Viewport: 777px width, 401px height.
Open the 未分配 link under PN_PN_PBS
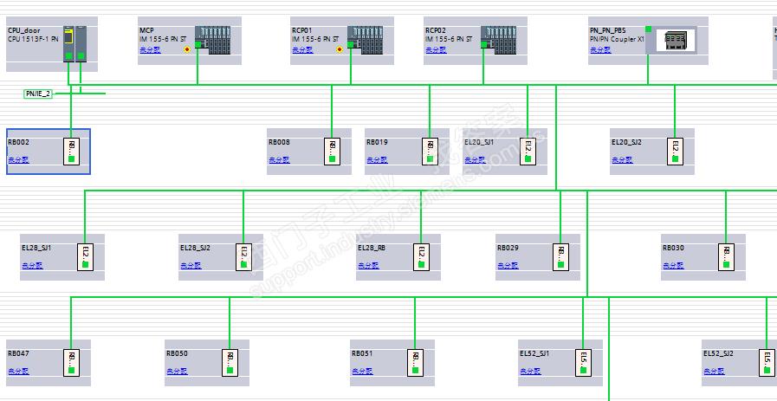point(600,50)
